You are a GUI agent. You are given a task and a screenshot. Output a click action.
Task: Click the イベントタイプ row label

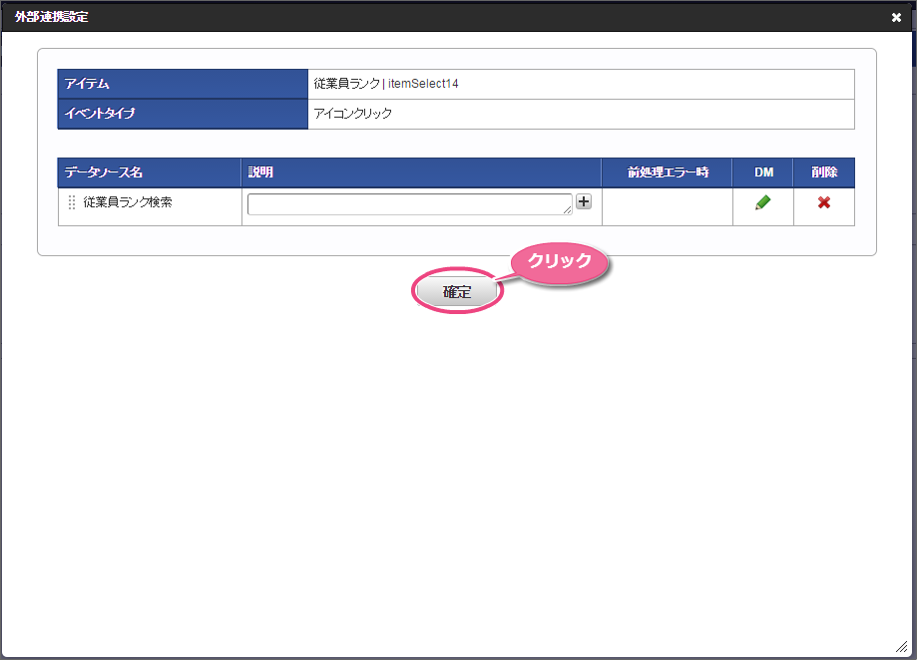coord(183,114)
